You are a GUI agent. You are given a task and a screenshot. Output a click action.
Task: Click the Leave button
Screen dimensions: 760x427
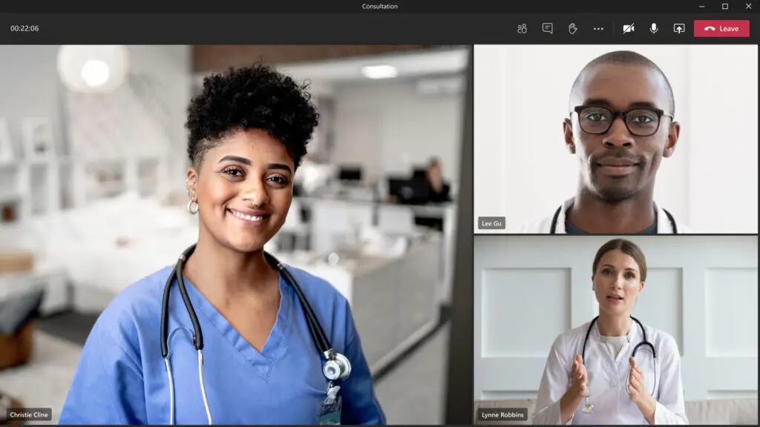pyautogui.click(x=721, y=28)
